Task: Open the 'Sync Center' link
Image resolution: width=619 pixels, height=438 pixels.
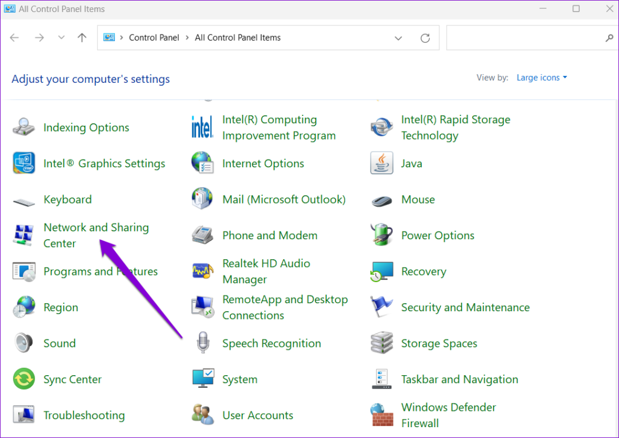Action: tap(73, 379)
